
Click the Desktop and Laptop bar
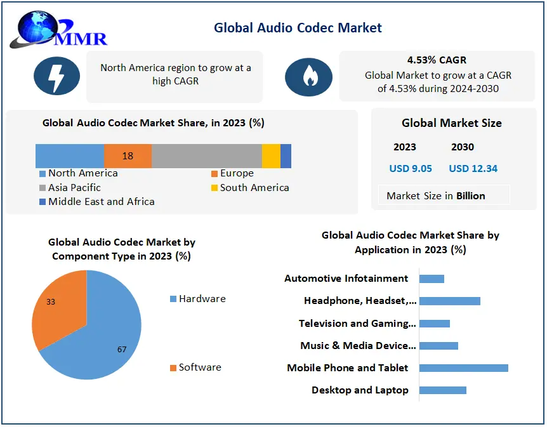coord(442,390)
